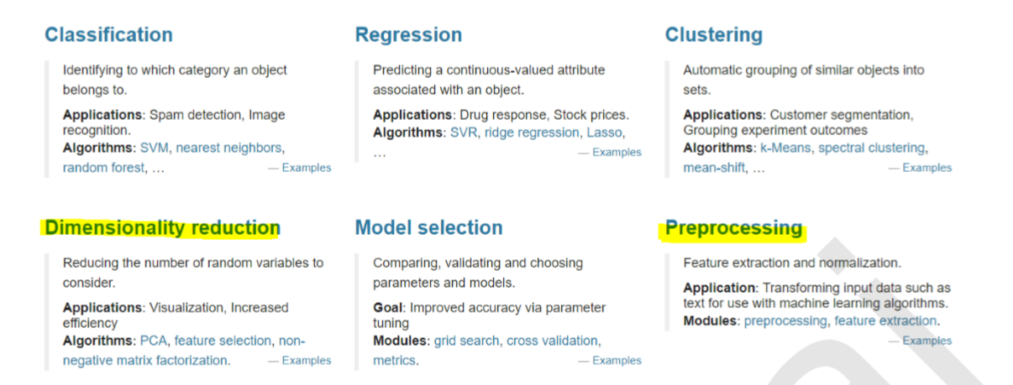1013x385 pixels.
Task: Follow the nearest neighbors link
Action: click(228, 148)
